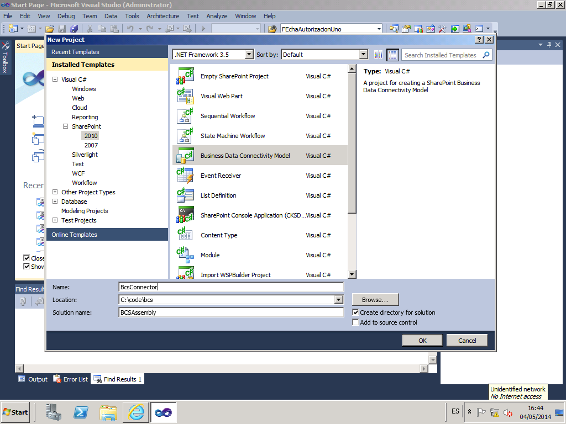The height and width of the screenshot is (424, 566).
Task: Choose the Visual Web Part template icon
Action: point(185,96)
